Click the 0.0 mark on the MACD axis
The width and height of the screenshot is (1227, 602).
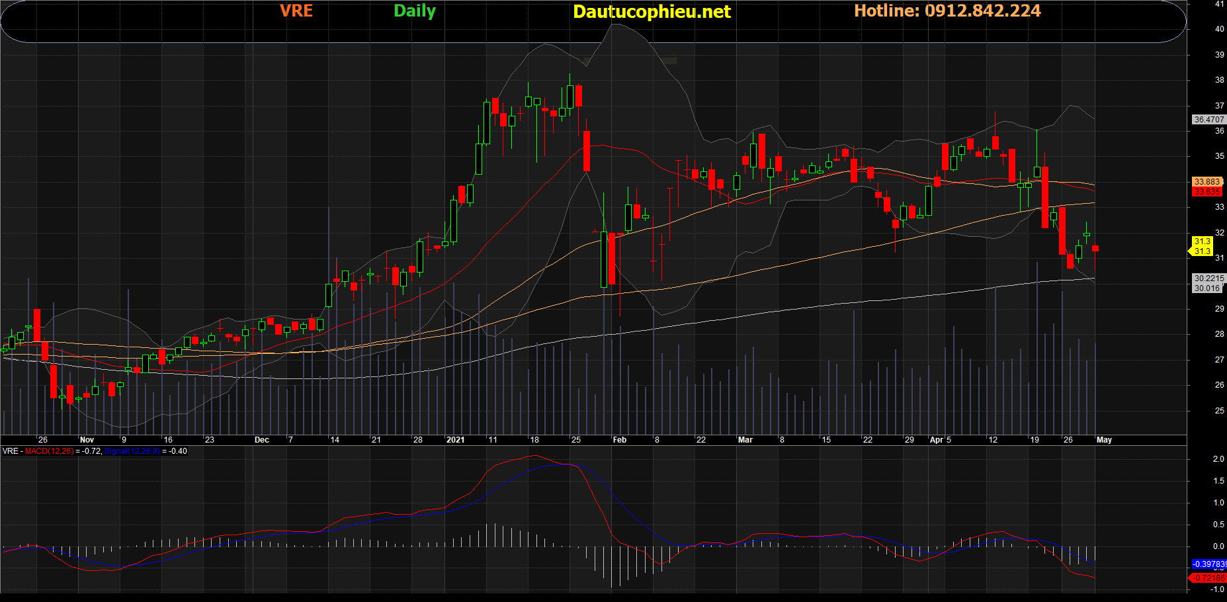pyautogui.click(x=1218, y=546)
